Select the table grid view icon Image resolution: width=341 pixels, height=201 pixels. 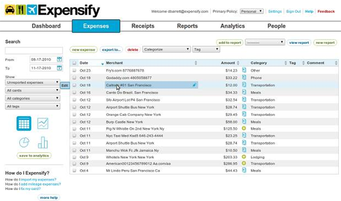point(24,123)
